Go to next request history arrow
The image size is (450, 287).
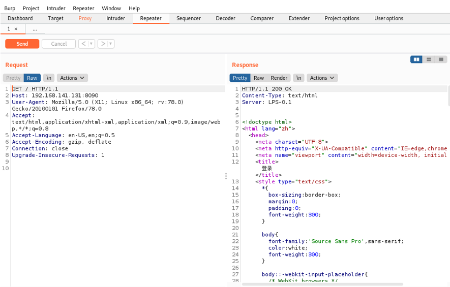(103, 44)
